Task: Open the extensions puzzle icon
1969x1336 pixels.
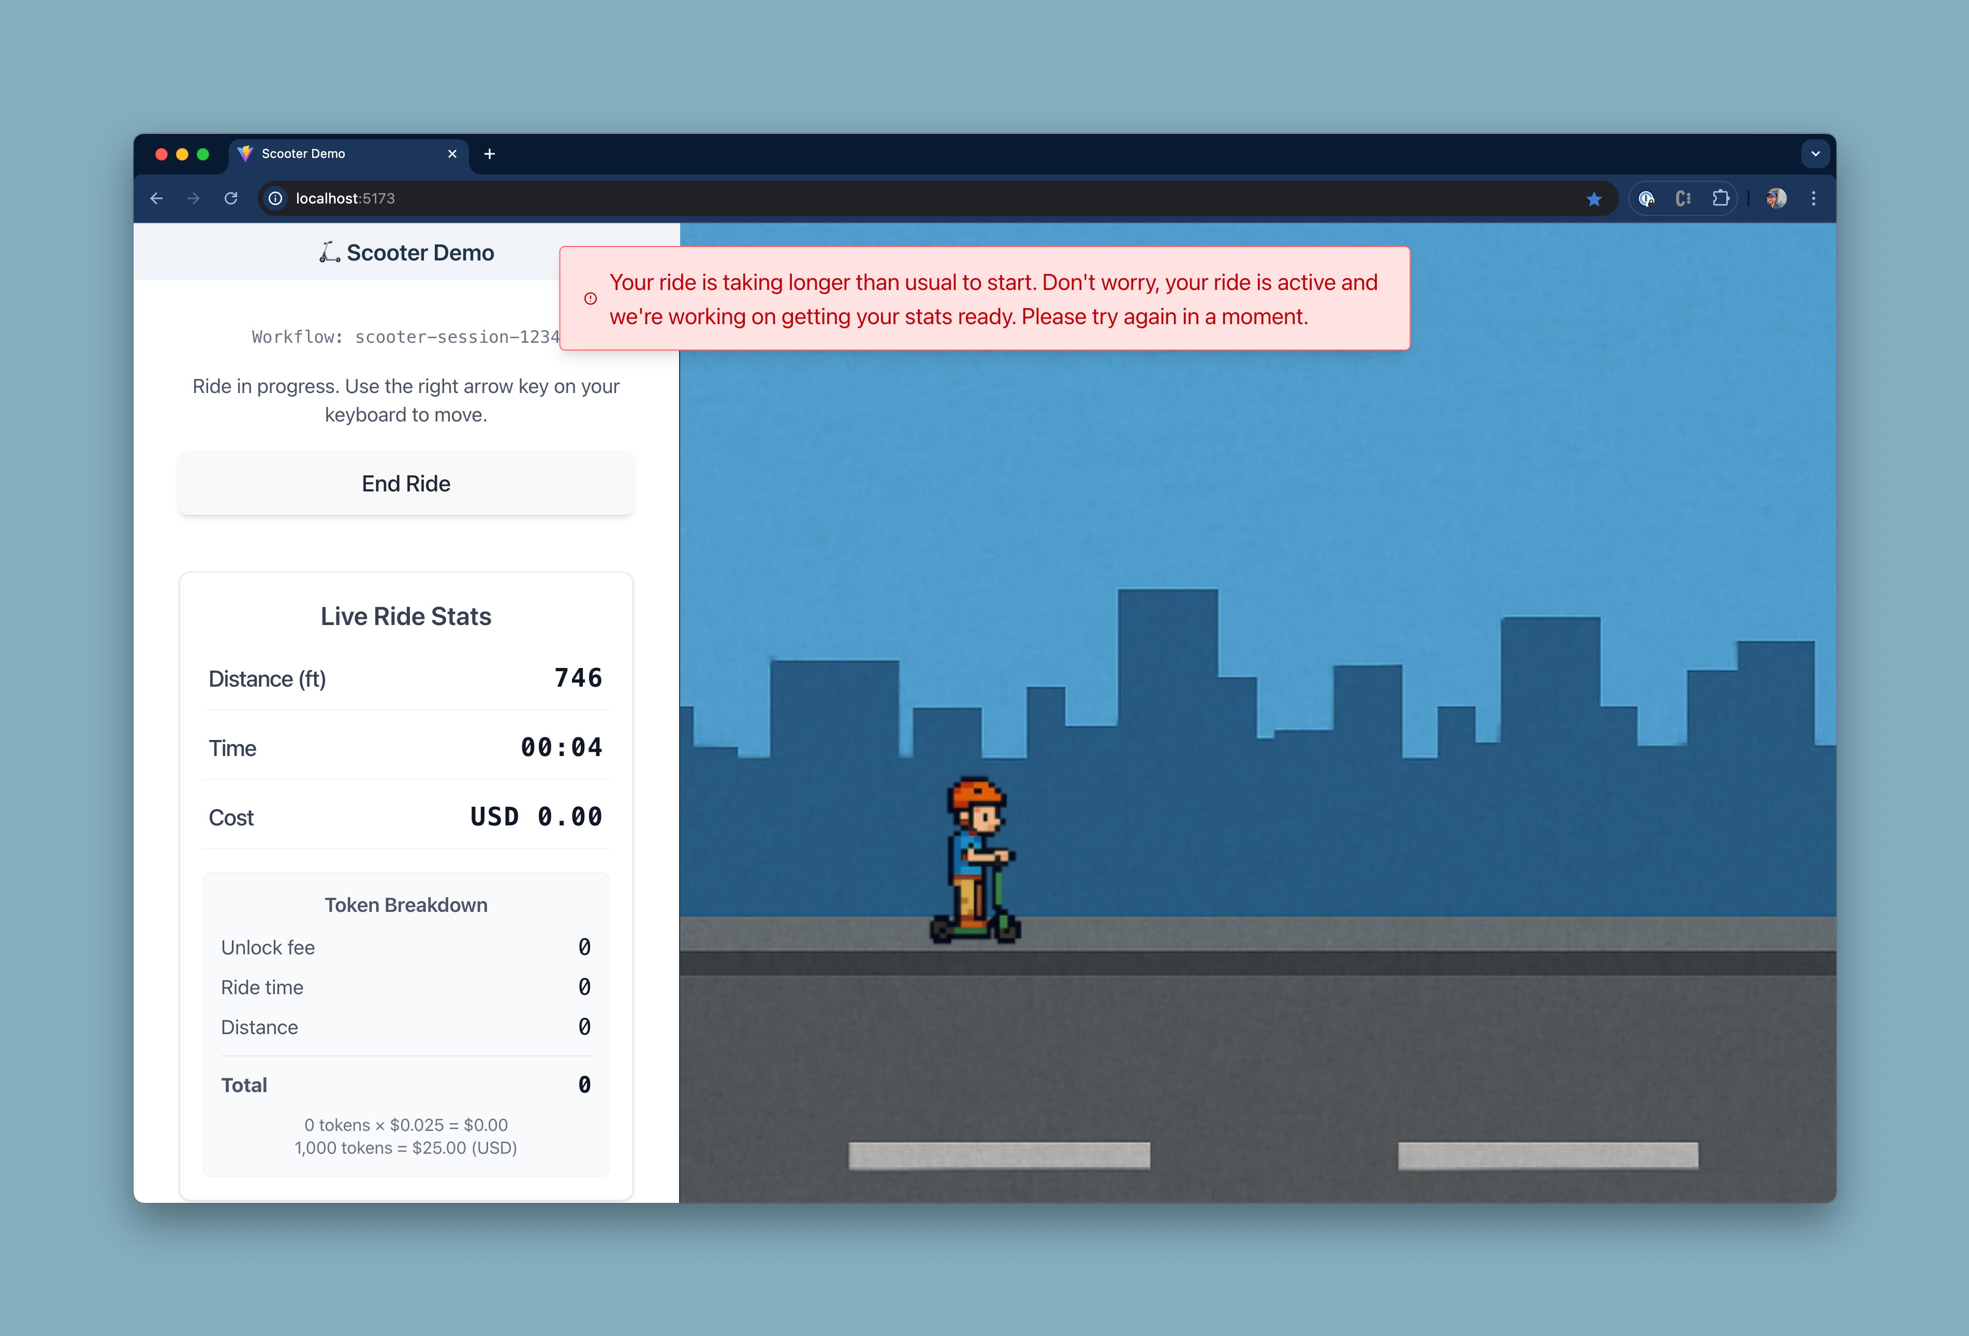Action: coord(1720,198)
